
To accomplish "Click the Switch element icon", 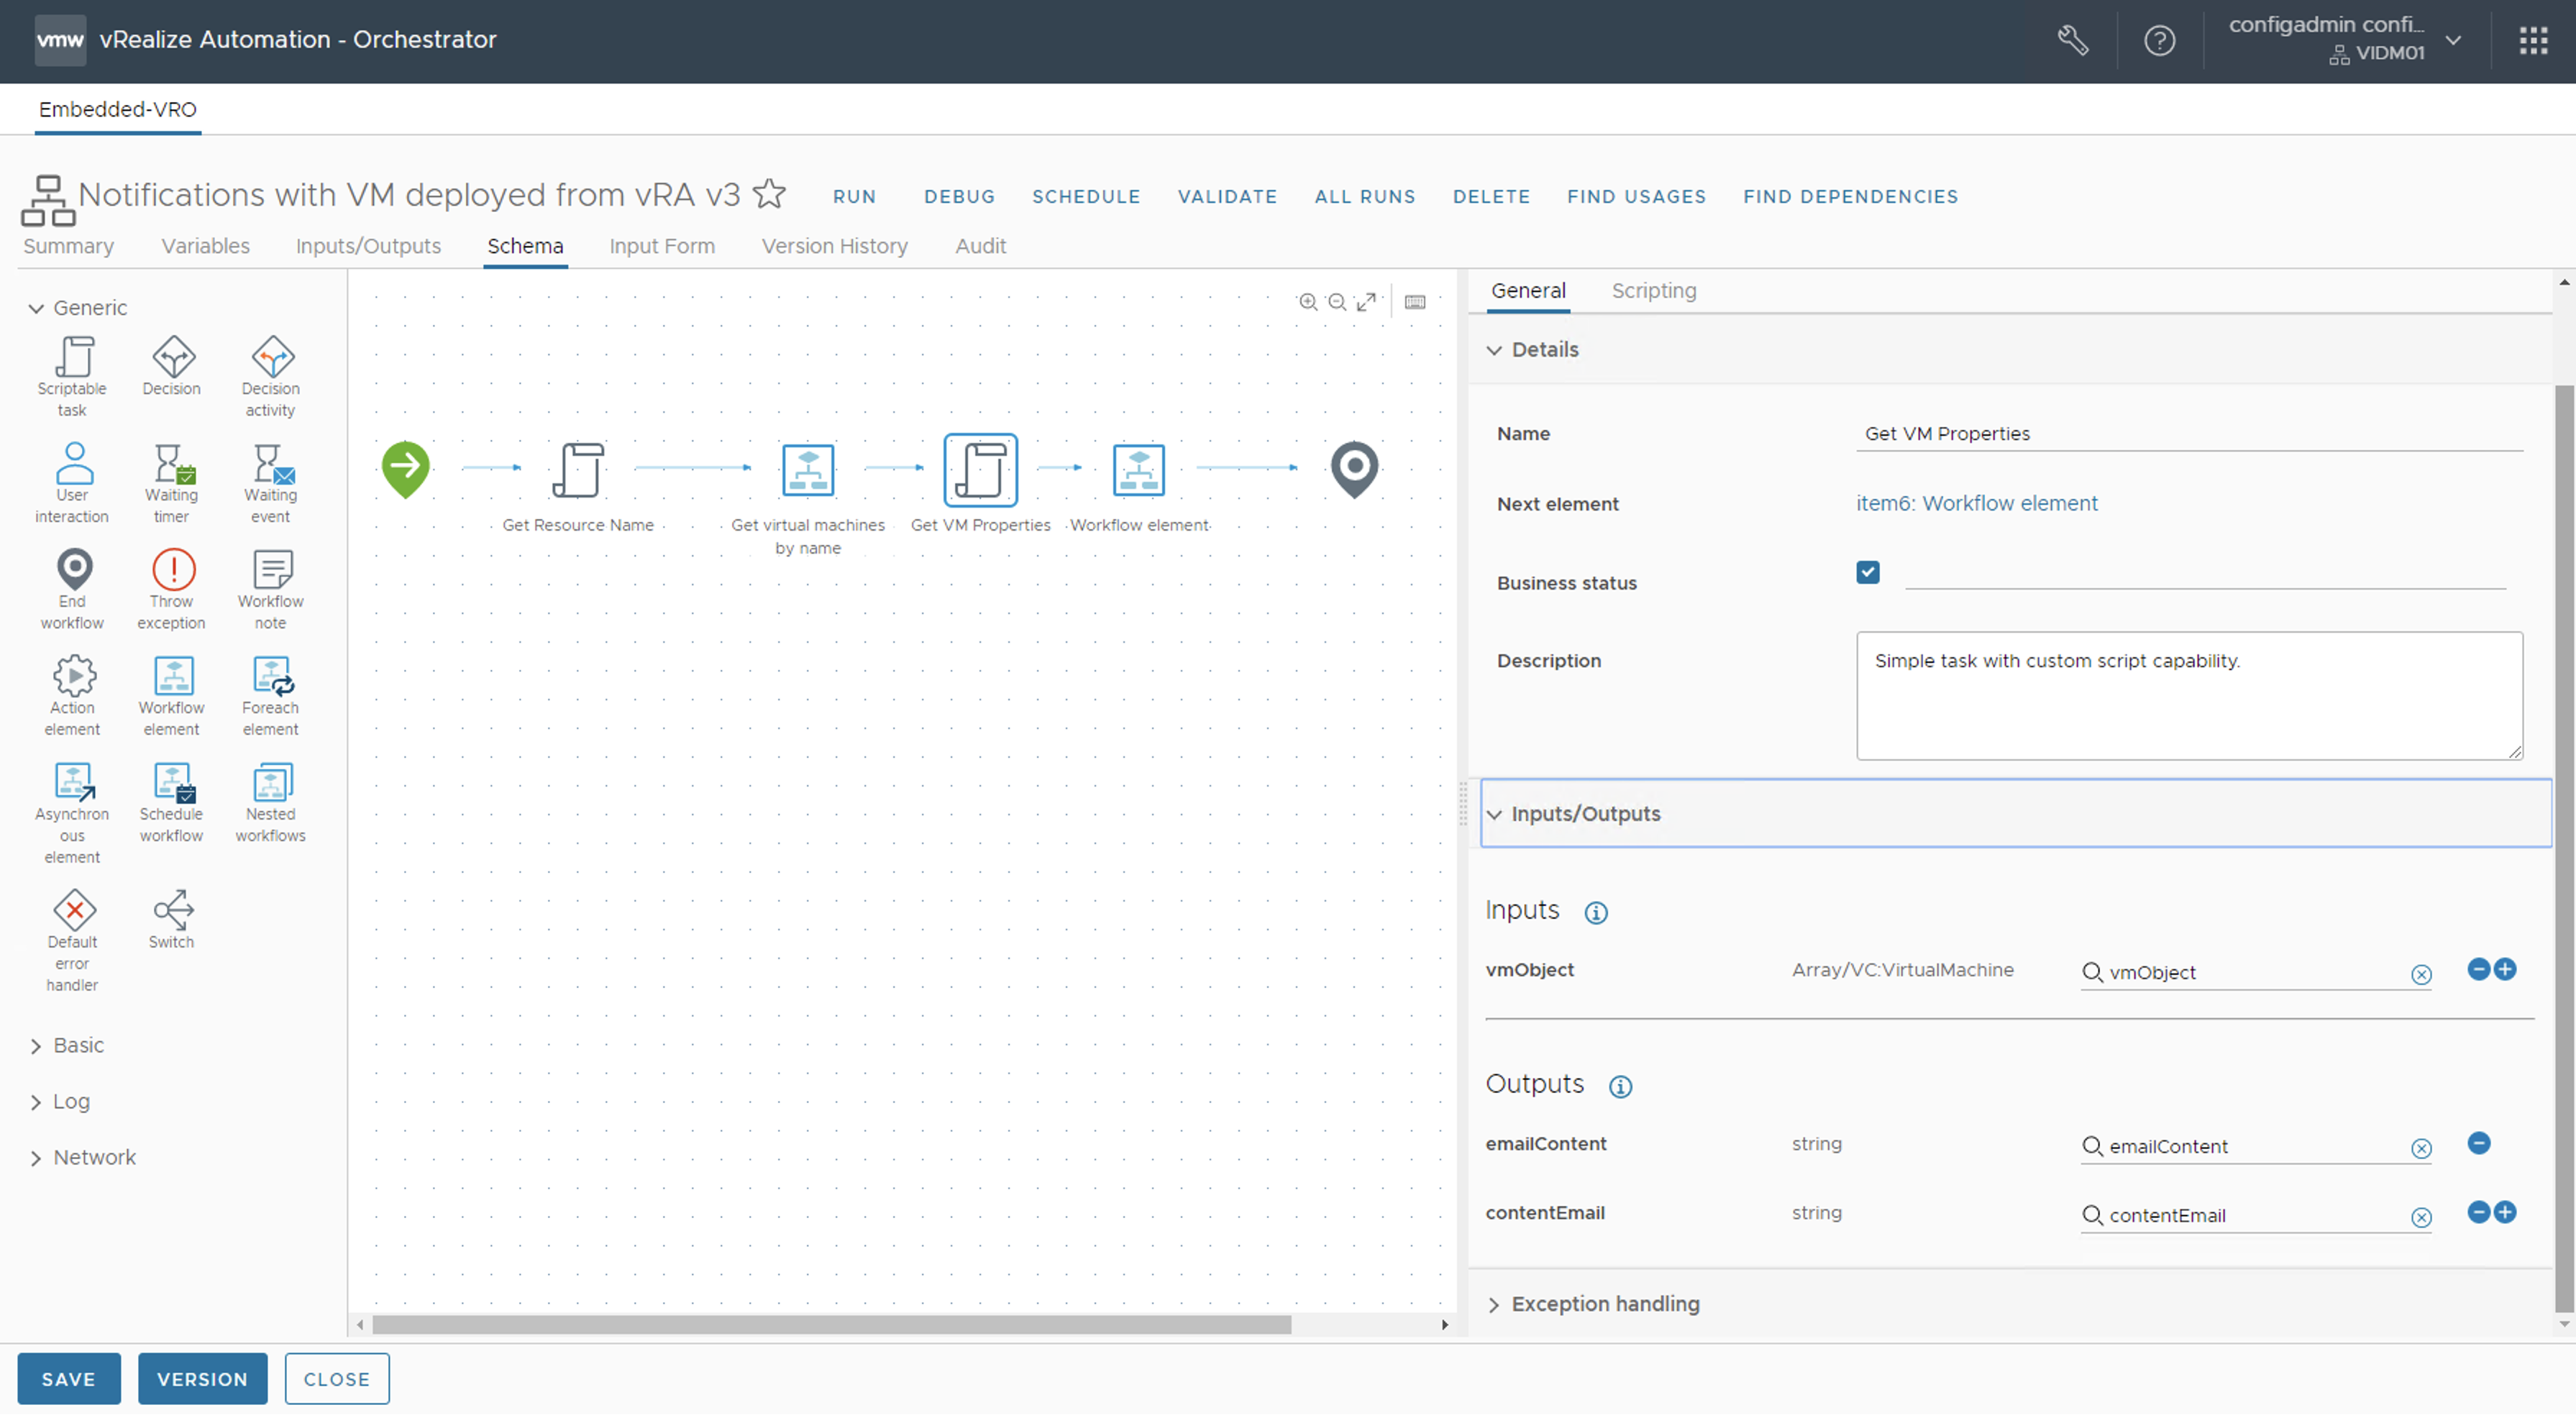I will [172, 909].
